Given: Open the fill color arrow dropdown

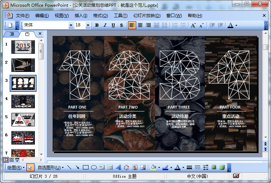Looking at the screenshot, I should (159, 167).
